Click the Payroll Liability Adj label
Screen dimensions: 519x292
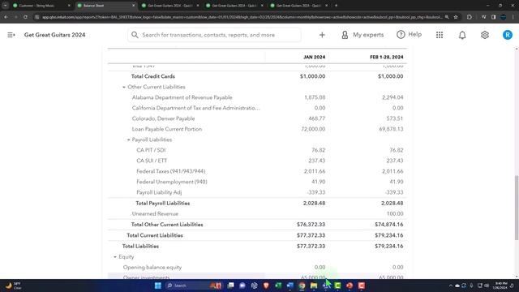[159, 192]
